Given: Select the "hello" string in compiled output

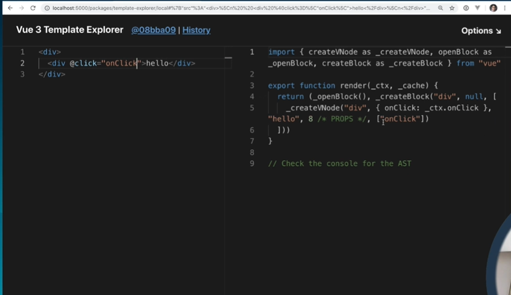Looking at the screenshot, I should [x=283, y=118].
